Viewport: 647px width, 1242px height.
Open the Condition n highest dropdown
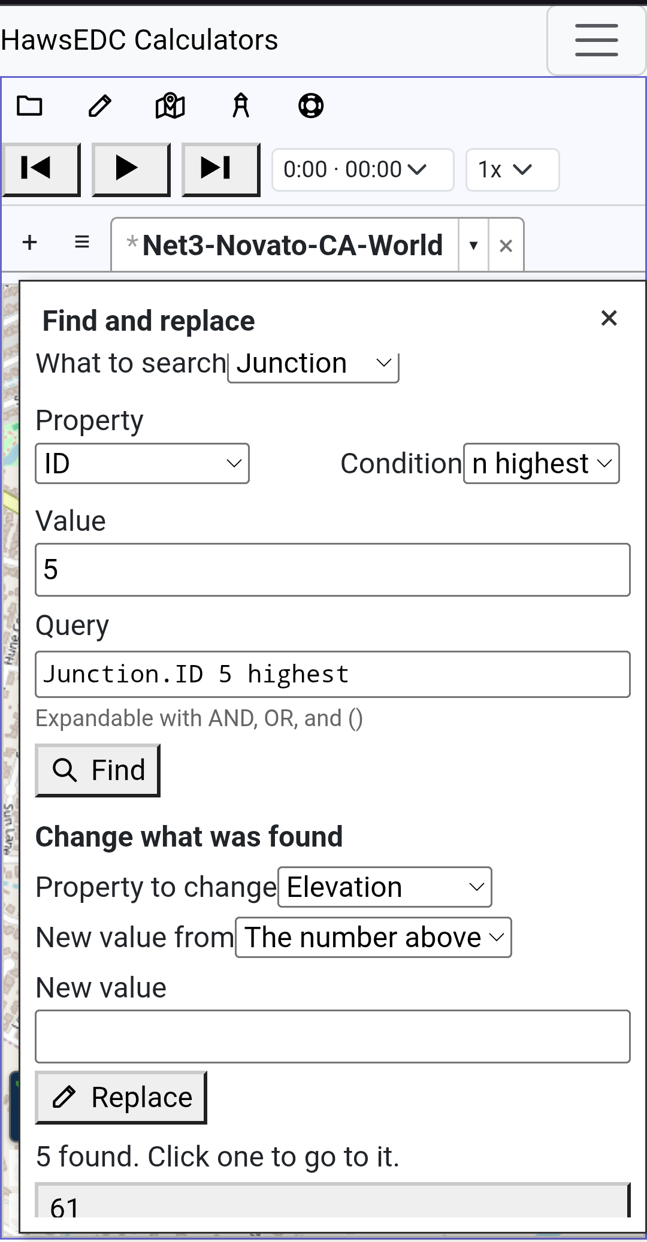pyautogui.click(x=542, y=463)
